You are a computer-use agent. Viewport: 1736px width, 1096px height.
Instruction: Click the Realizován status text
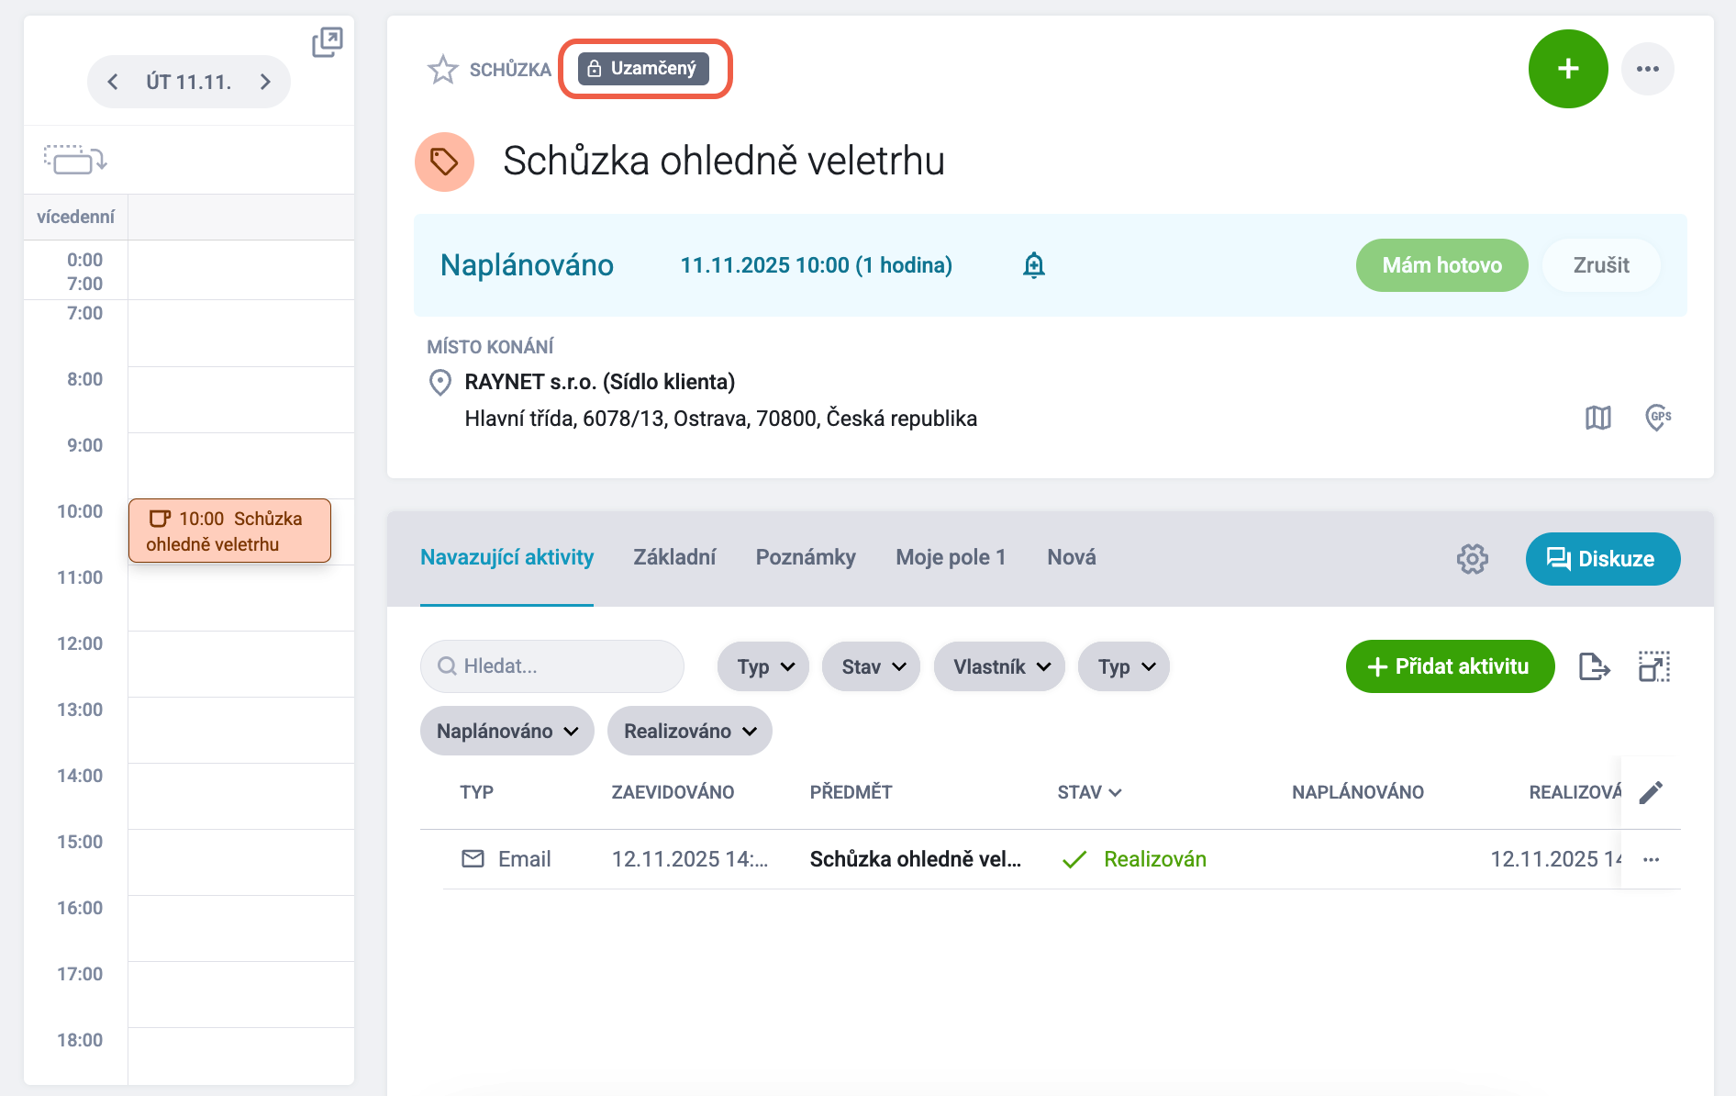tap(1155, 859)
